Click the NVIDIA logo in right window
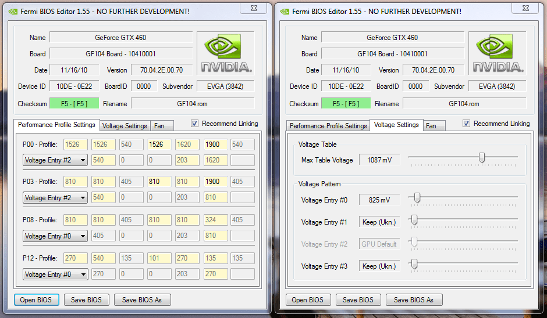The width and height of the screenshot is (547, 318). pyautogui.click(x=498, y=53)
